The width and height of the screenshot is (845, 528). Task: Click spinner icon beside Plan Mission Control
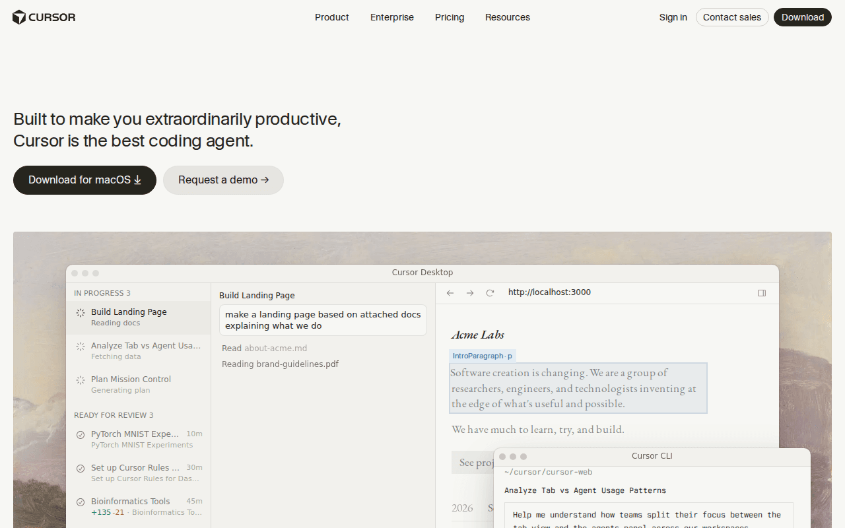point(81,380)
